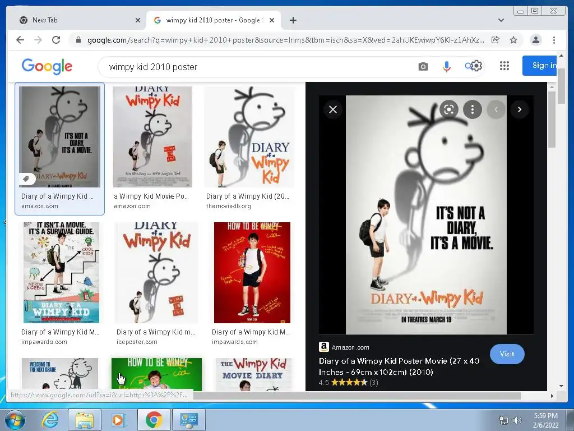574x431 pixels.
Task: Click the Chrome taskbar icon
Action: (x=154, y=420)
